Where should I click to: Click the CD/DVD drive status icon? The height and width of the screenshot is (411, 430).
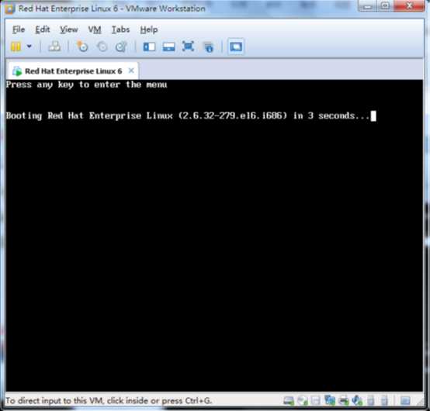pos(303,401)
